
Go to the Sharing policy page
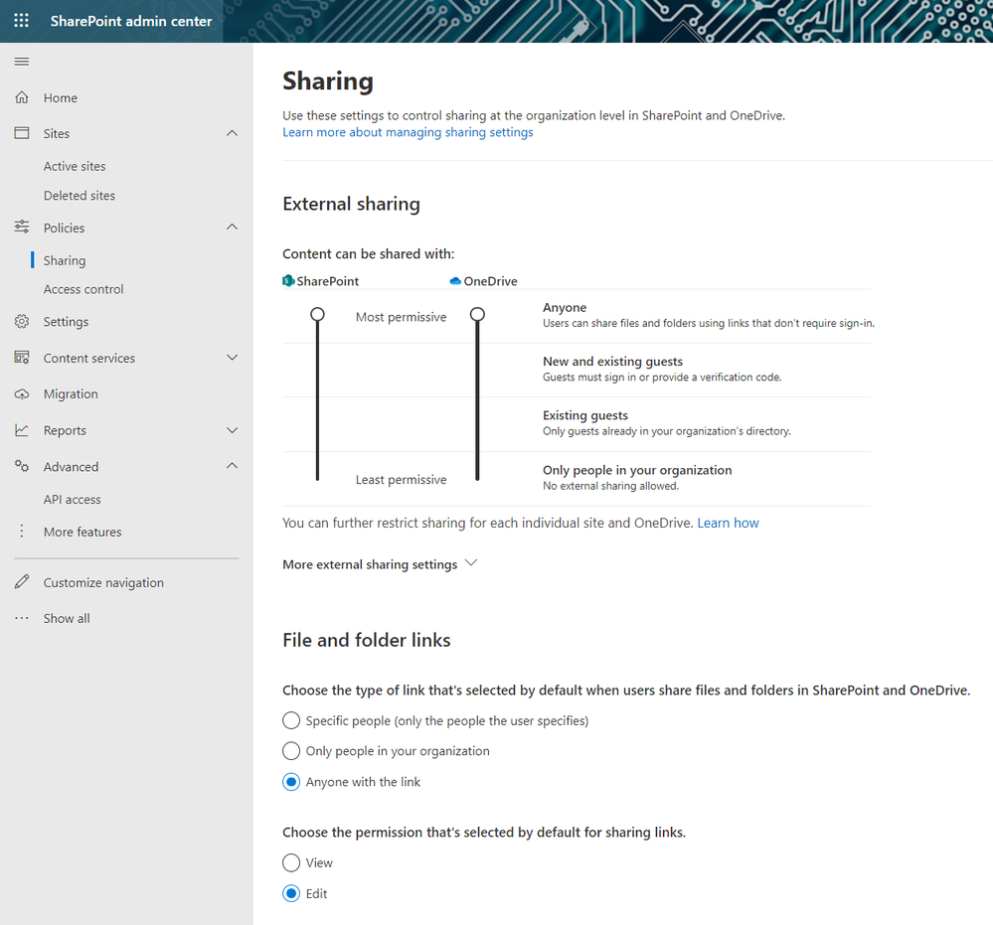[x=65, y=260]
